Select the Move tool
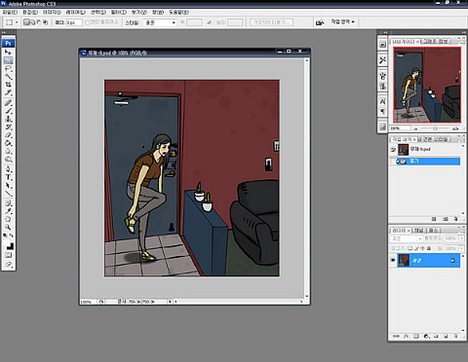This screenshot has height=362, width=468. (8, 53)
